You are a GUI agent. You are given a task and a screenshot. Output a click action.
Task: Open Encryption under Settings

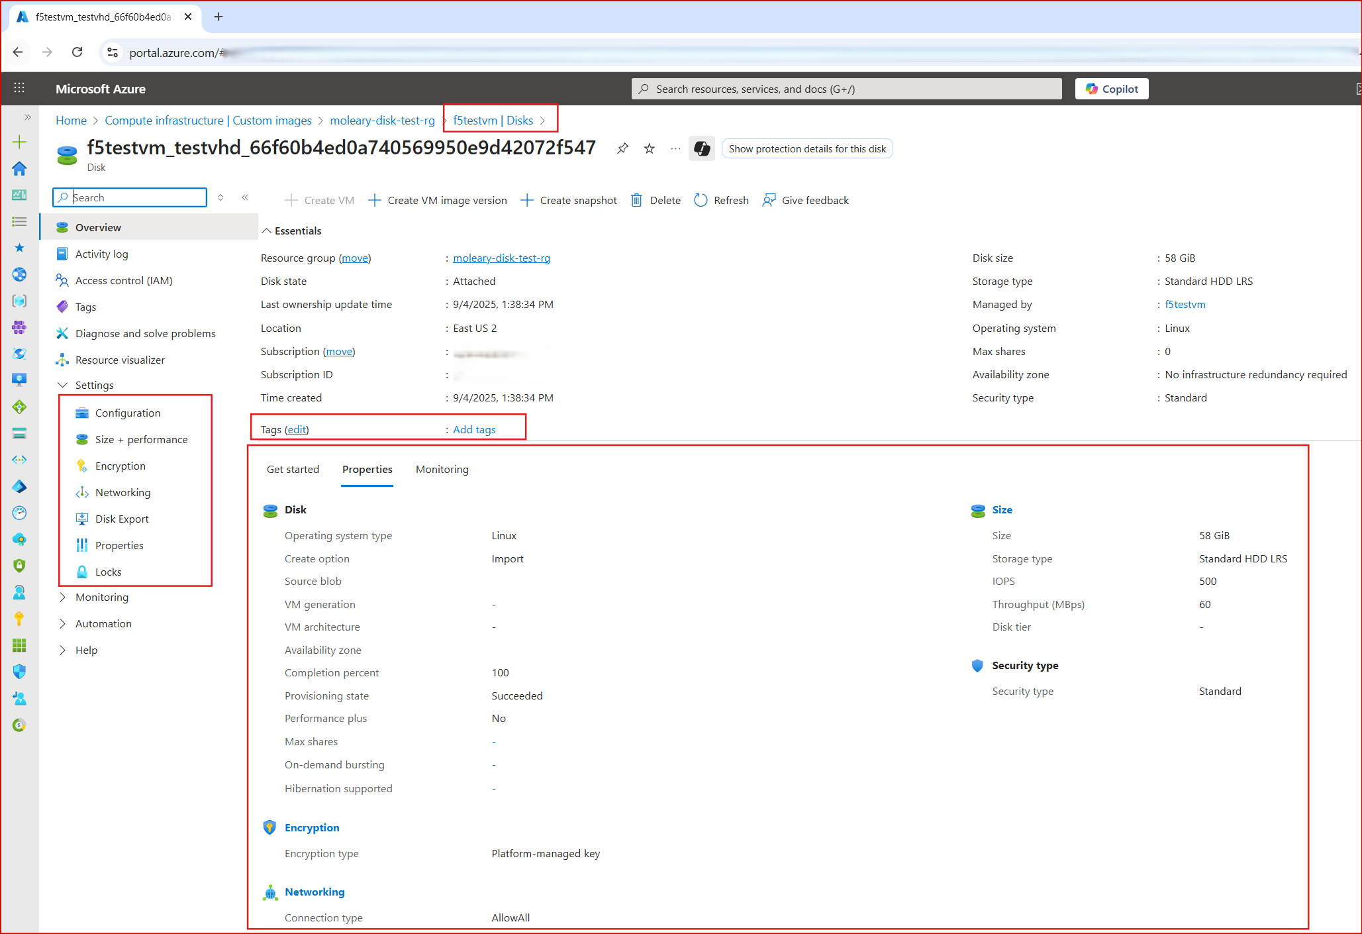click(x=120, y=466)
